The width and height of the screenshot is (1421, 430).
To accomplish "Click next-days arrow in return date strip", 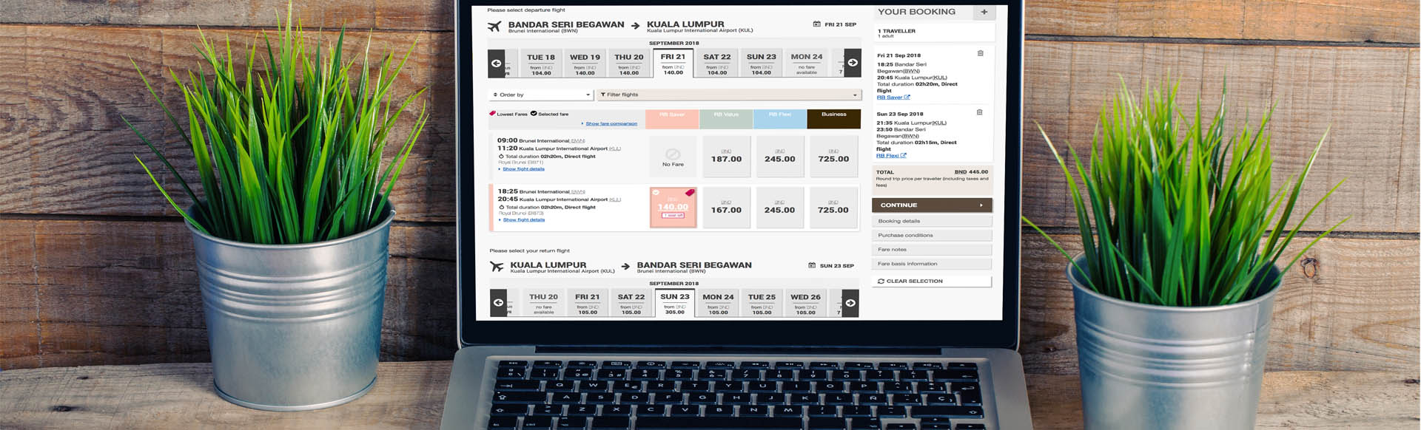I will pos(850,303).
